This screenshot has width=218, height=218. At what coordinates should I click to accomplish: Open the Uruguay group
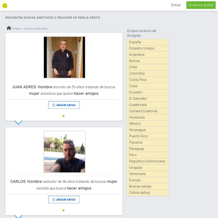point(148,167)
